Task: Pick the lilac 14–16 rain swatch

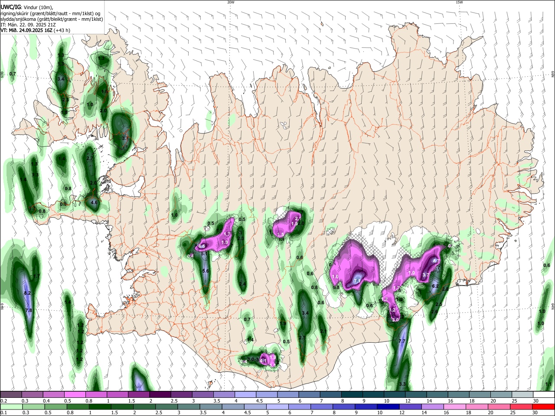Action: click(433, 406)
